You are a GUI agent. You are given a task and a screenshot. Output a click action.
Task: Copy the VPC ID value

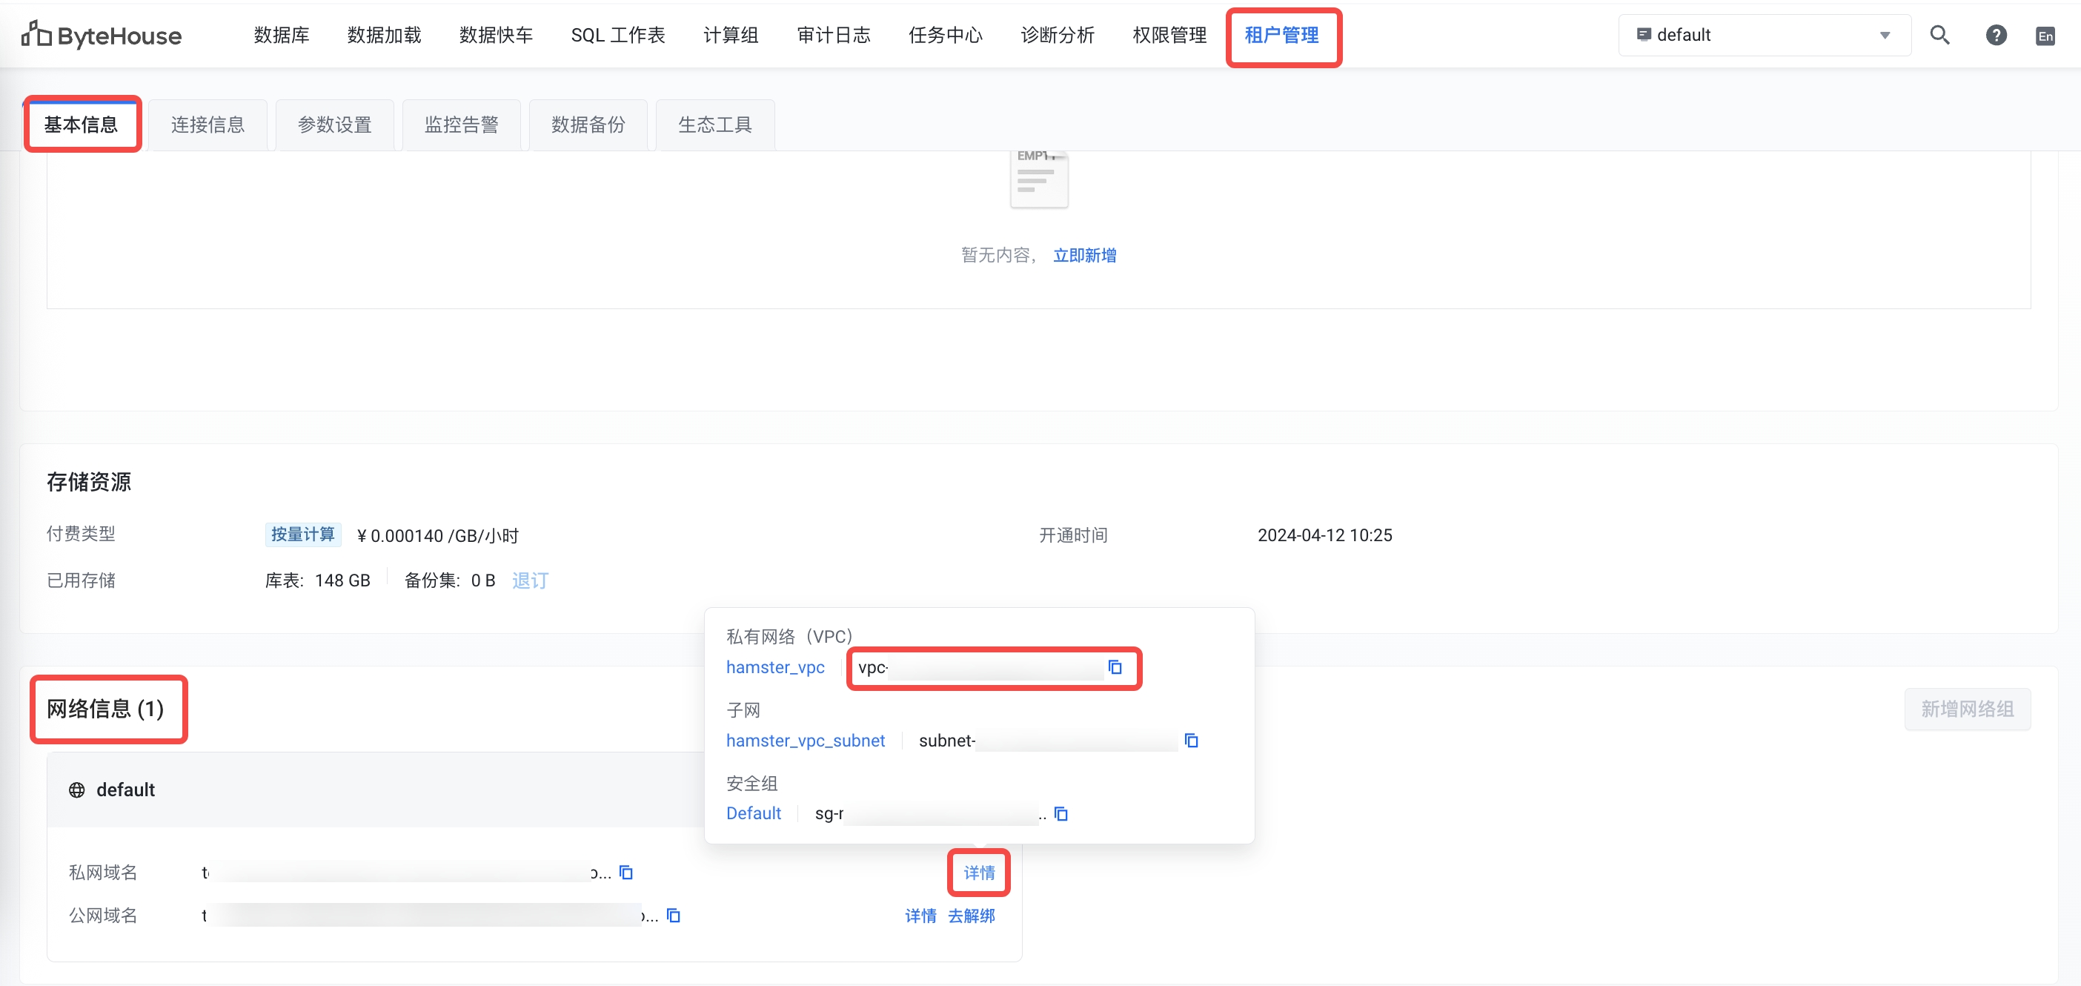point(1115,666)
